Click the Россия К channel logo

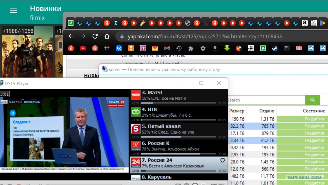(136, 146)
